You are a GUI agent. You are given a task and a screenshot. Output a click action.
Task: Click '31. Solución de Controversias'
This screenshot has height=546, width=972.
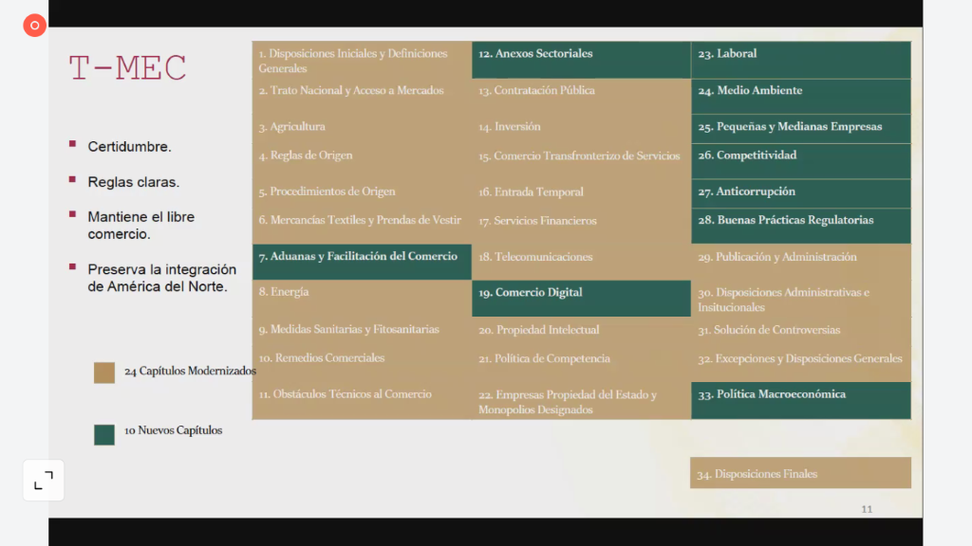(801, 331)
